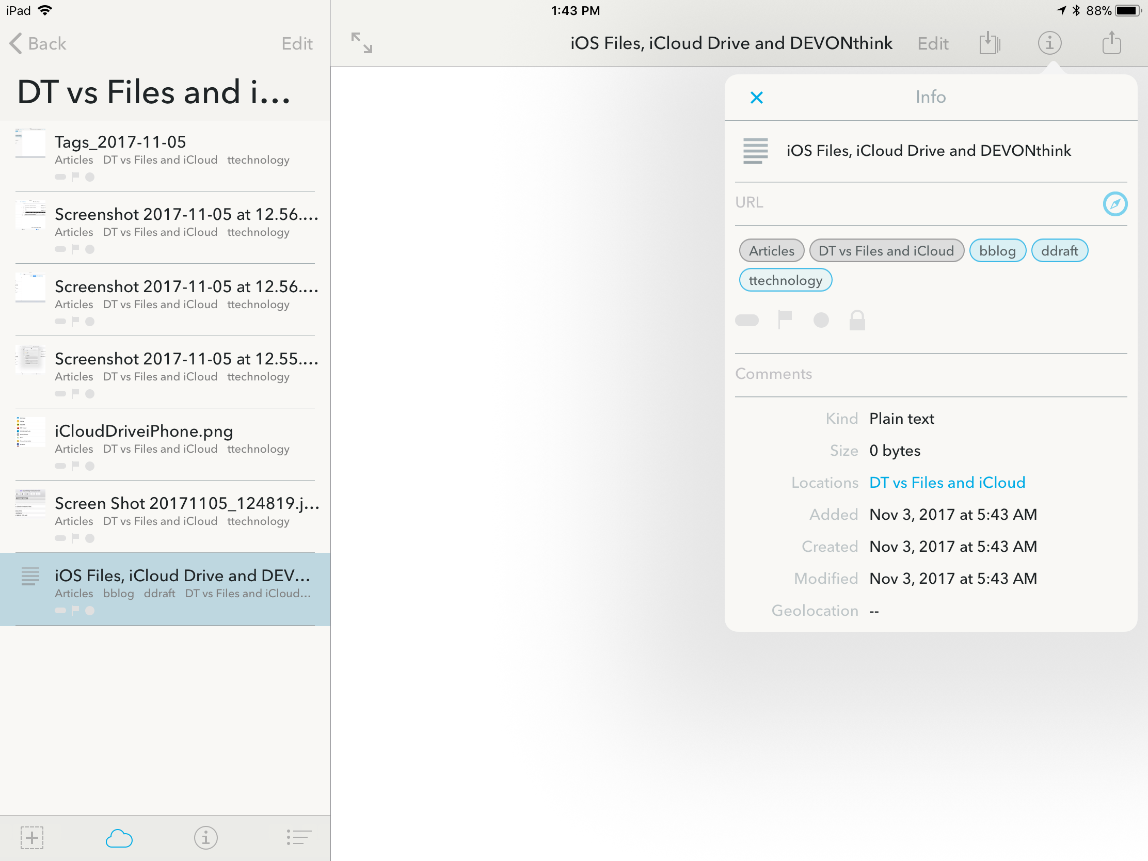Screen dimensions: 1148x861
Task: Toggle the unread dot on Screen Shot 20171105 row
Action: point(90,538)
